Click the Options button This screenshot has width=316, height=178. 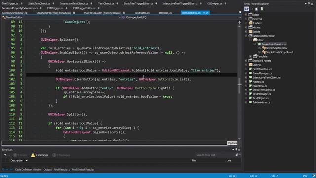(x=232, y=143)
